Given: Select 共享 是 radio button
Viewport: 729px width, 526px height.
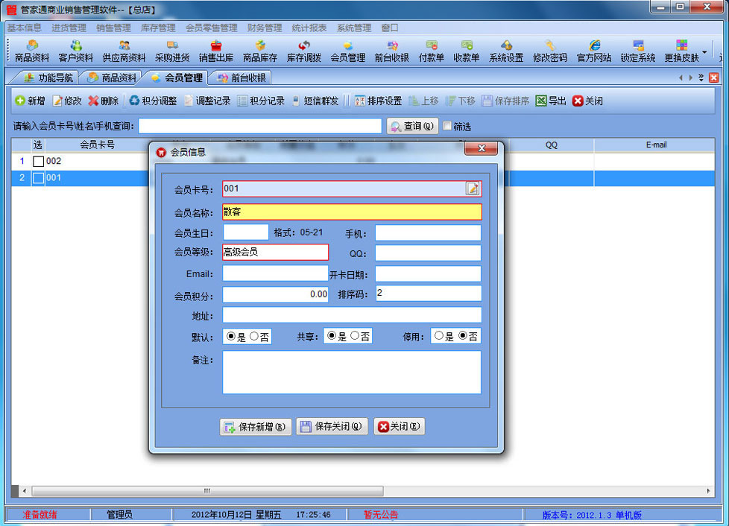Looking at the screenshot, I should [332, 335].
